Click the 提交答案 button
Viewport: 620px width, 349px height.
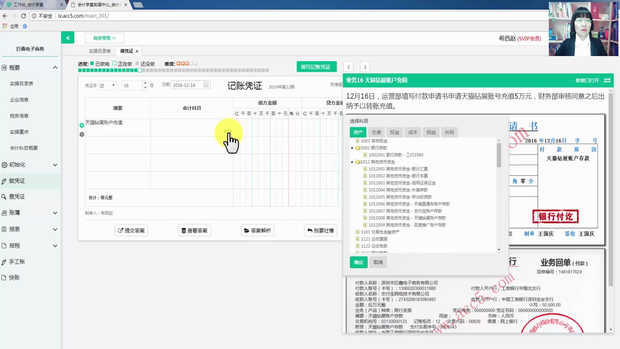tap(131, 230)
